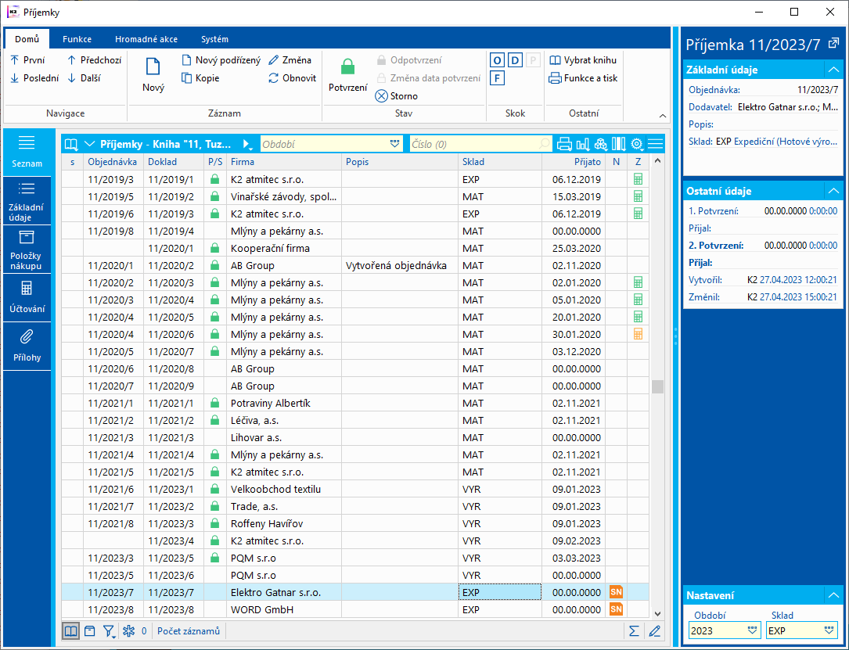Create a new record with Nový

[x=153, y=74]
